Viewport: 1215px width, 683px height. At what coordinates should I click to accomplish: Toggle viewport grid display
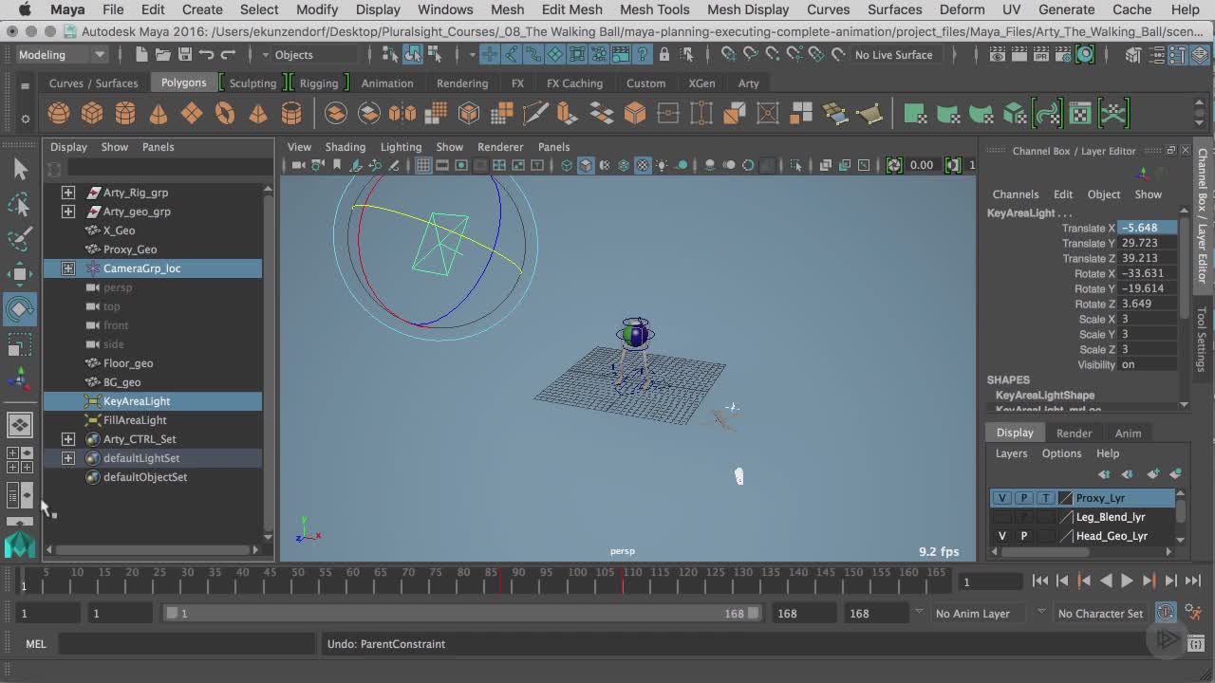click(423, 165)
